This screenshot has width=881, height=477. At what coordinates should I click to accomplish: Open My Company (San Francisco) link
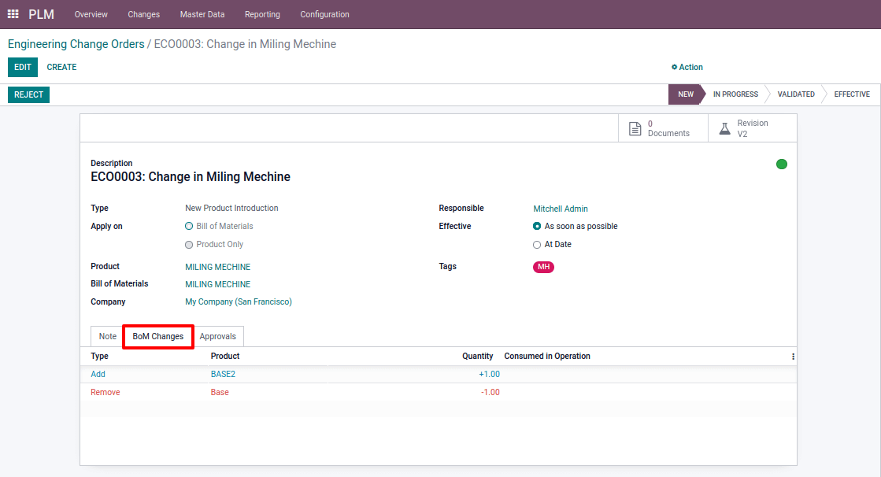pos(239,301)
